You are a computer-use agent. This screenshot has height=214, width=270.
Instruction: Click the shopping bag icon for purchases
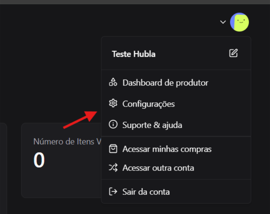coord(113,149)
